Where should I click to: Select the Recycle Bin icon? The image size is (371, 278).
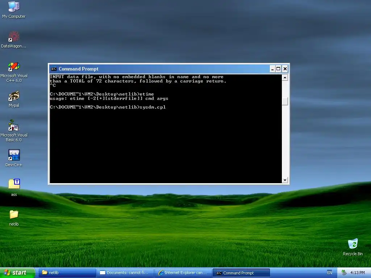tap(353, 247)
